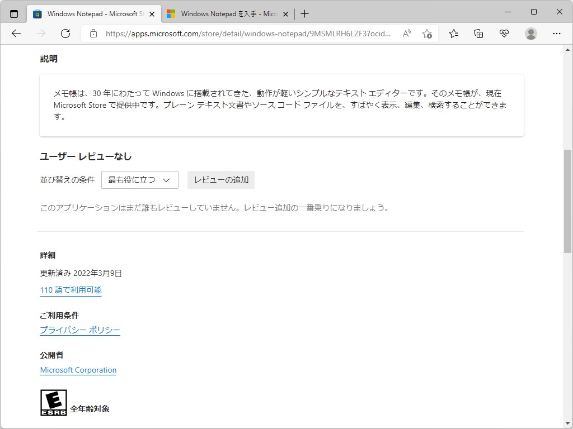Click the ESRB 全年齢対象 rating icon
Image resolution: width=573 pixels, height=429 pixels.
click(x=53, y=402)
